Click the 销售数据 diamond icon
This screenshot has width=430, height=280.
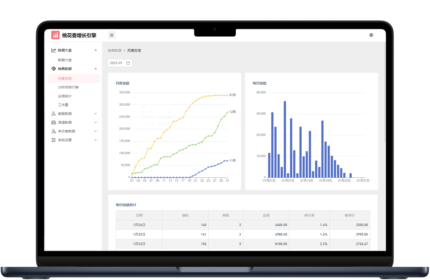tap(53, 69)
